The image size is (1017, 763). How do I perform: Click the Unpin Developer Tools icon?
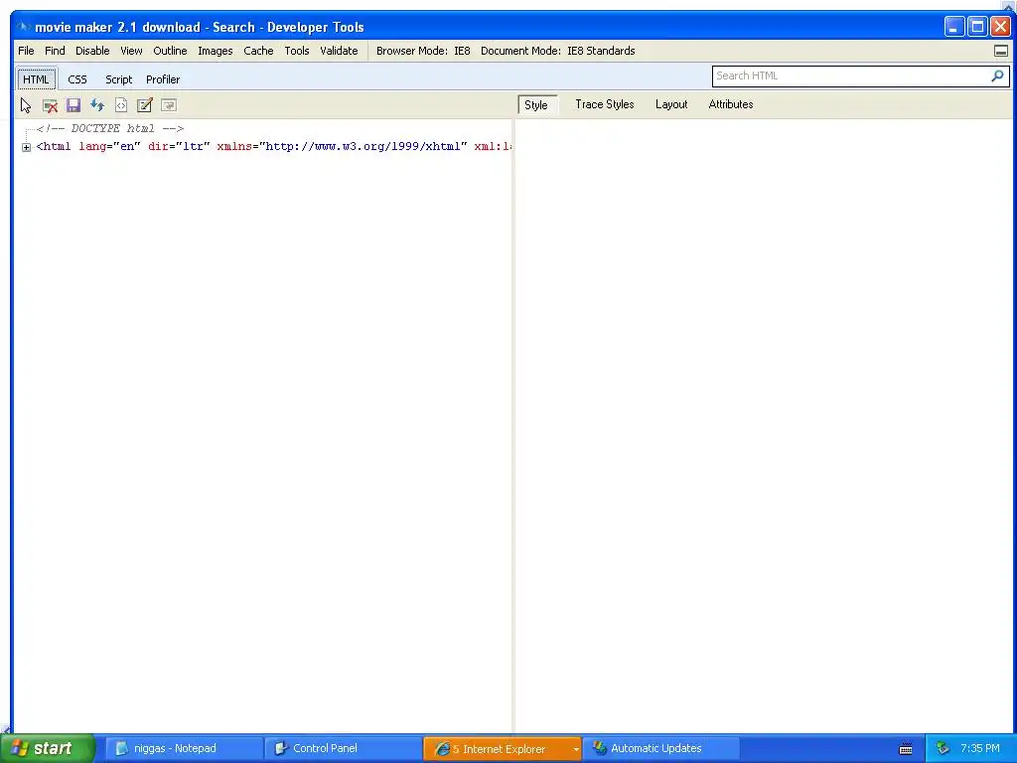click(1001, 51)
